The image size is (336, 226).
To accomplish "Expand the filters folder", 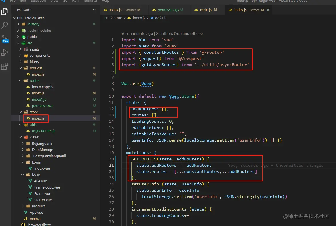I will click(20, 62).
